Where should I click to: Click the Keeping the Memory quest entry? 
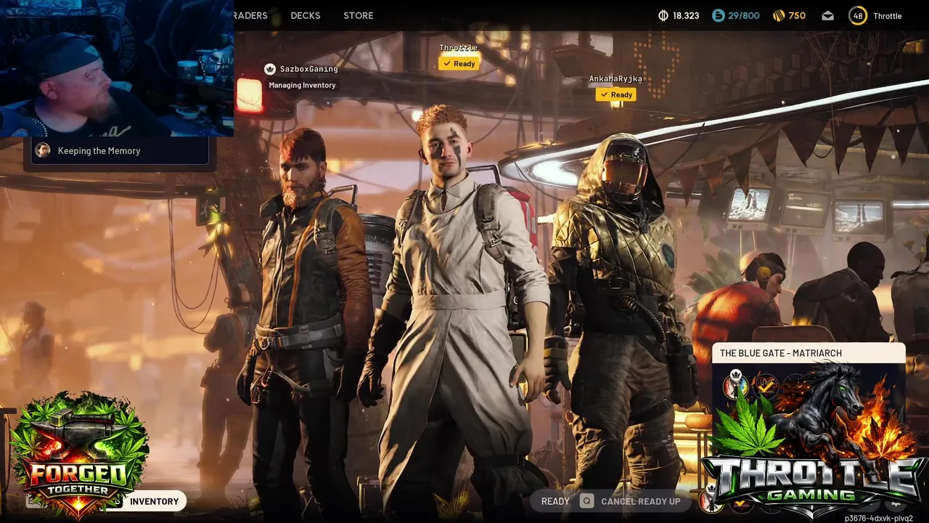point(118,151)
